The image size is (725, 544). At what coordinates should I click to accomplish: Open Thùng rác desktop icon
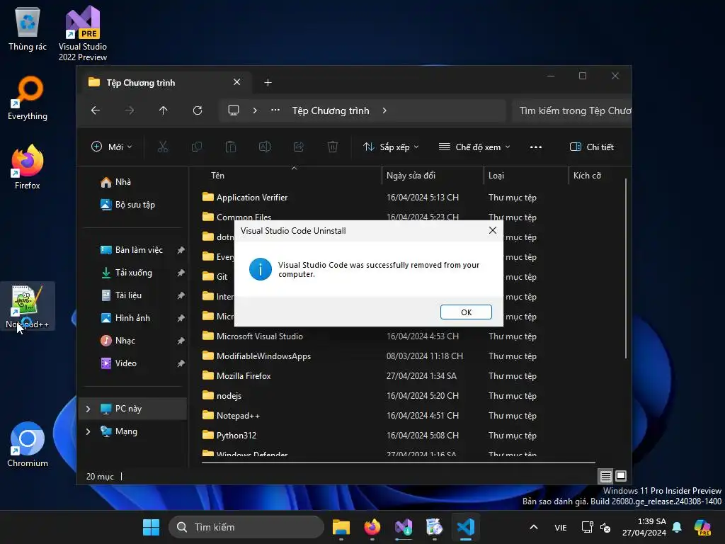(x=28, y=28)
